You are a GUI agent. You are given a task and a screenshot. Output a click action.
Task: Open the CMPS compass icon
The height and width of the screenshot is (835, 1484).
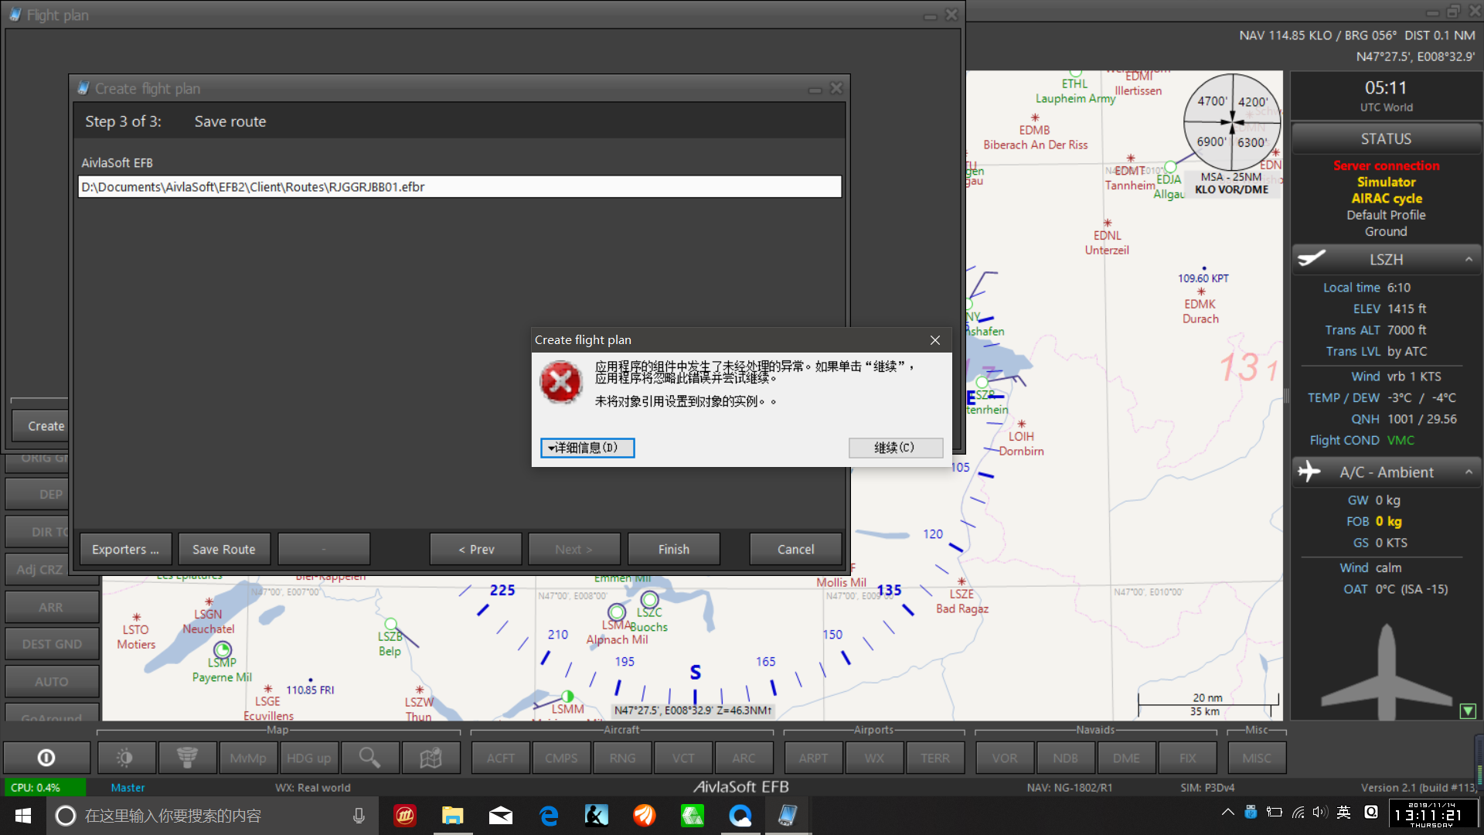click(563, 758)
